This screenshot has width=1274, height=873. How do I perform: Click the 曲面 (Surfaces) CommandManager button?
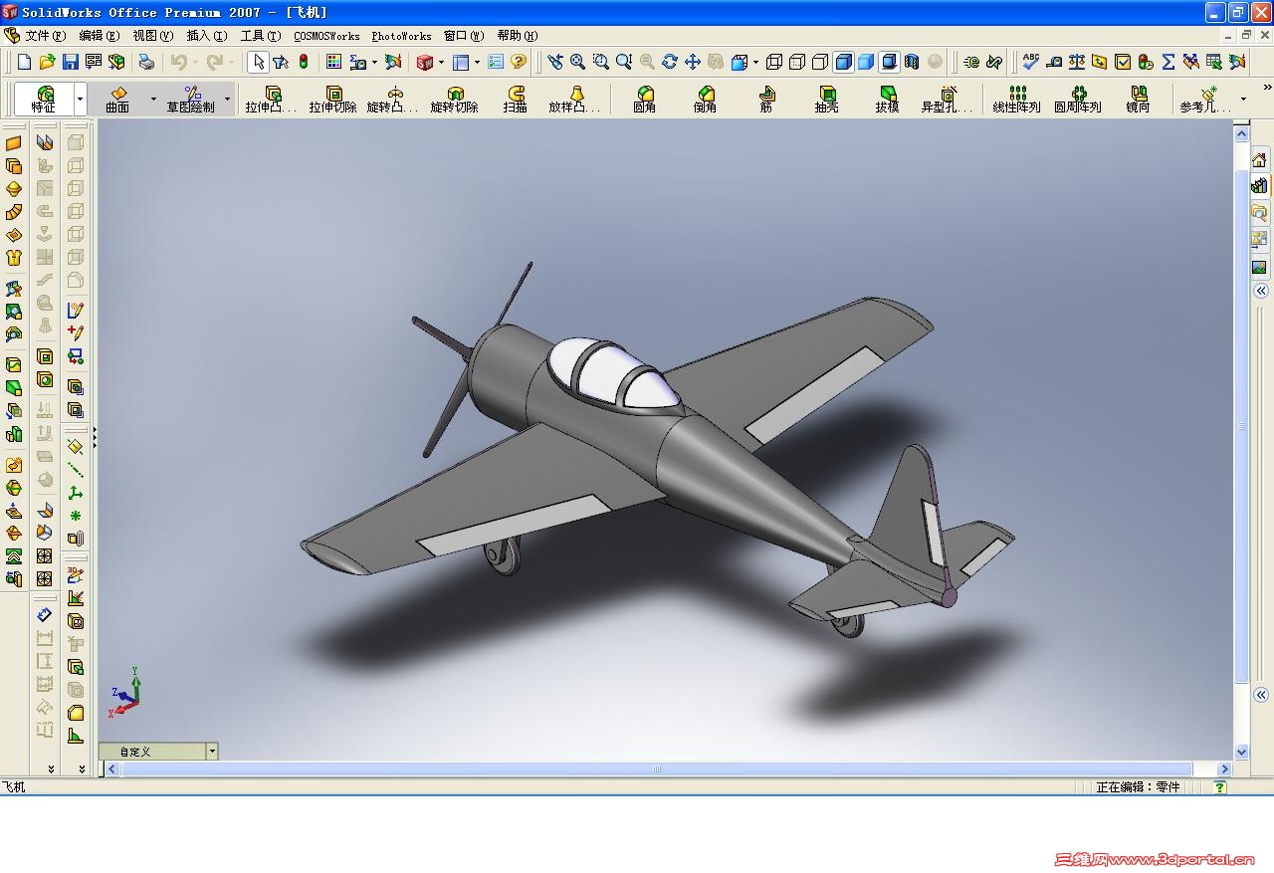click(118, 99)
